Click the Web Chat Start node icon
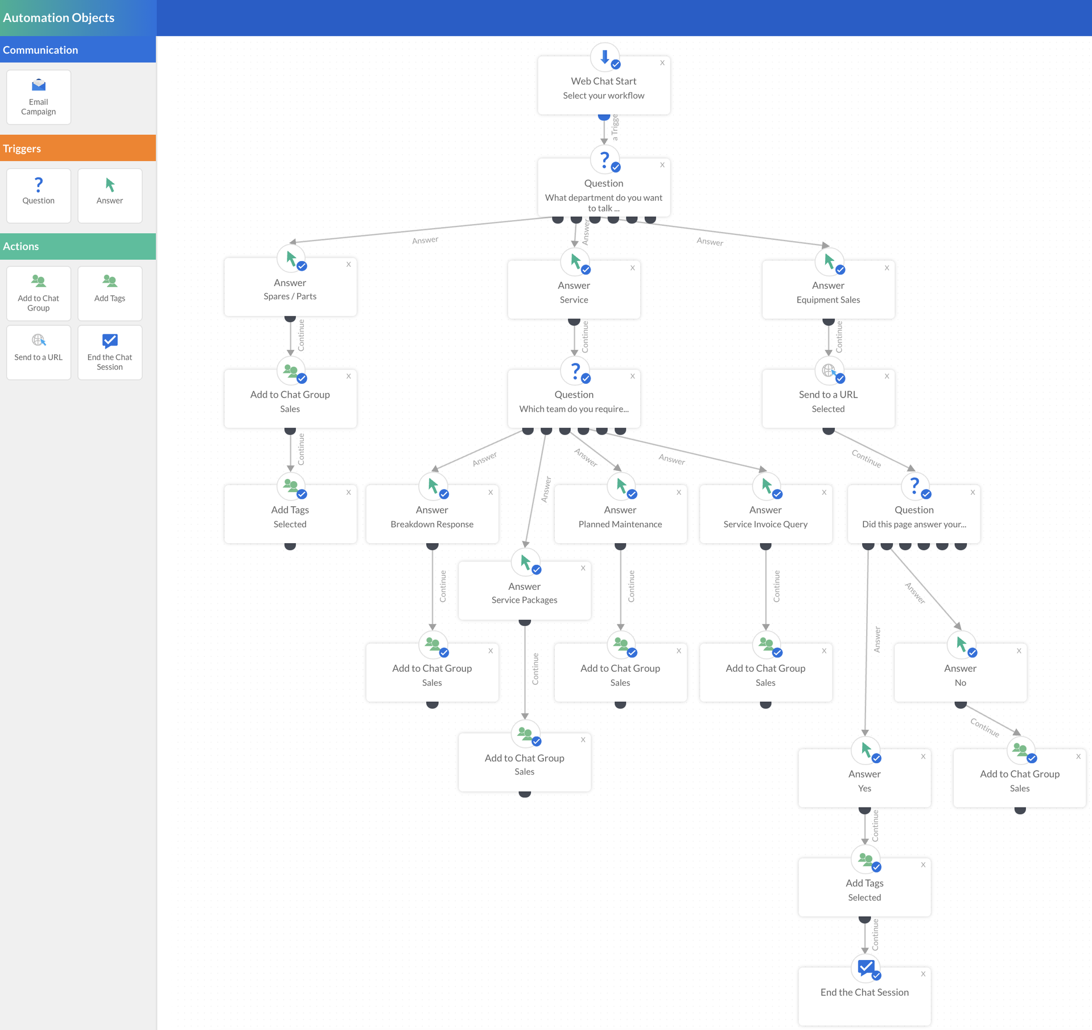 click(604, 57)
